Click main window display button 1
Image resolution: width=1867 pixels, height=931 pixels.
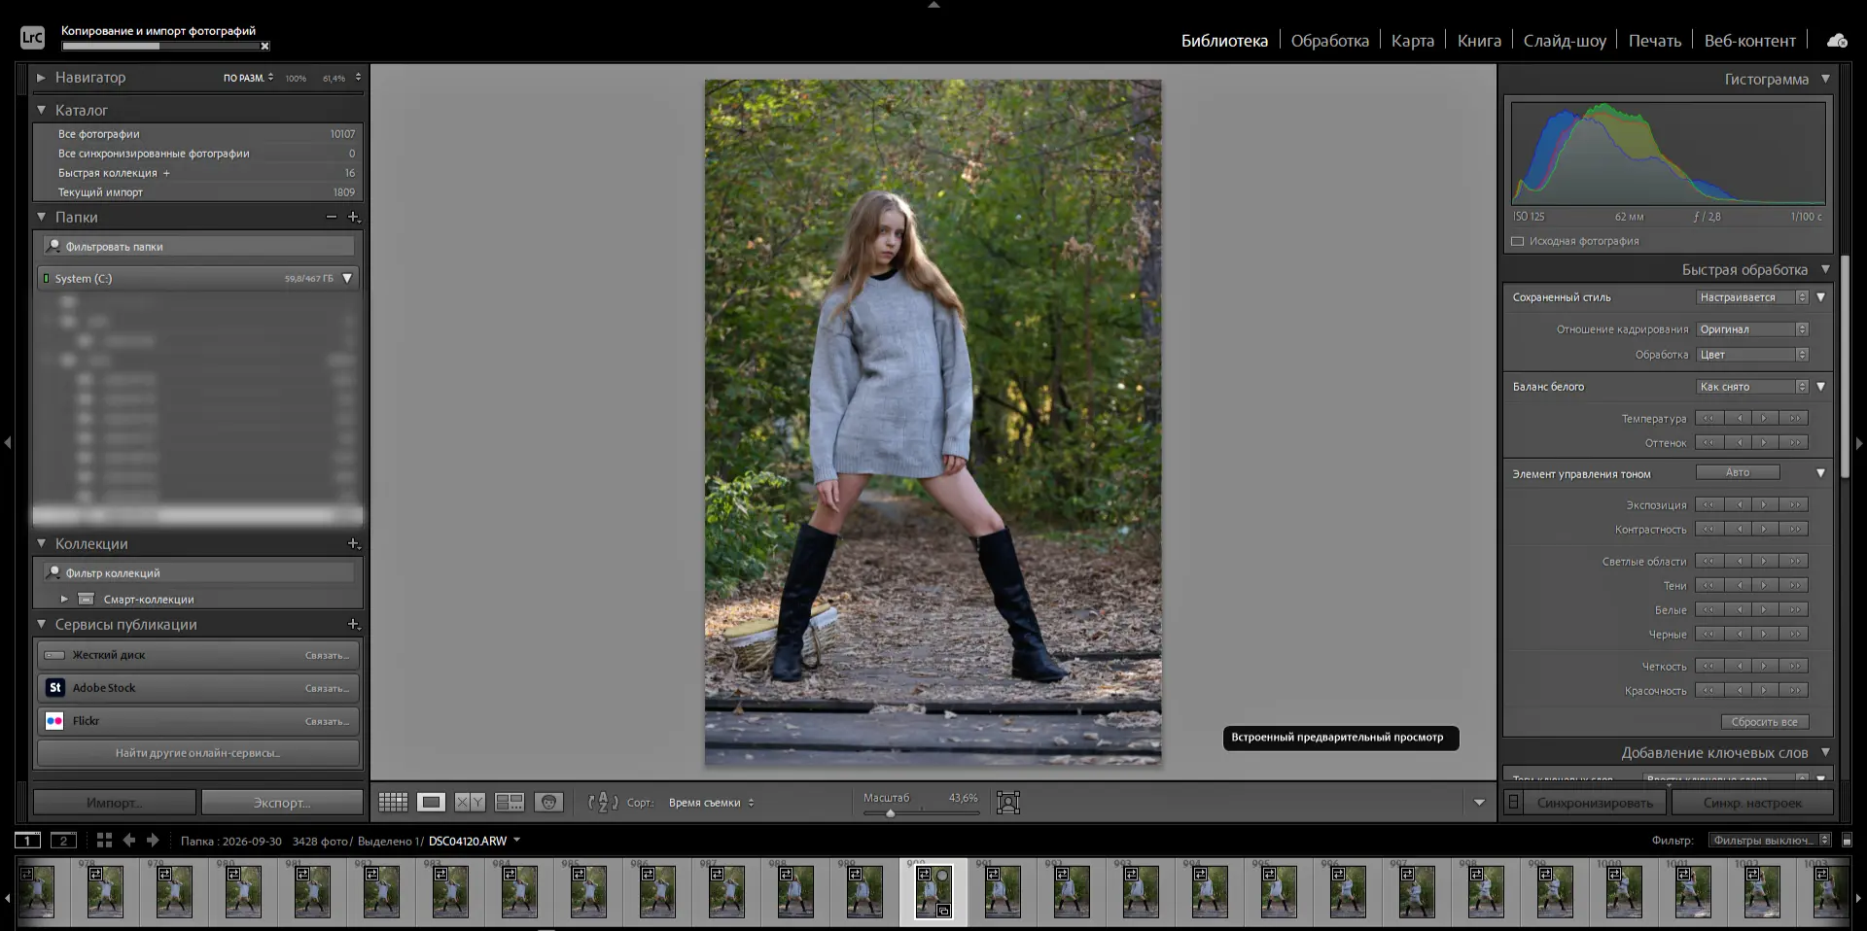point(27,841)
